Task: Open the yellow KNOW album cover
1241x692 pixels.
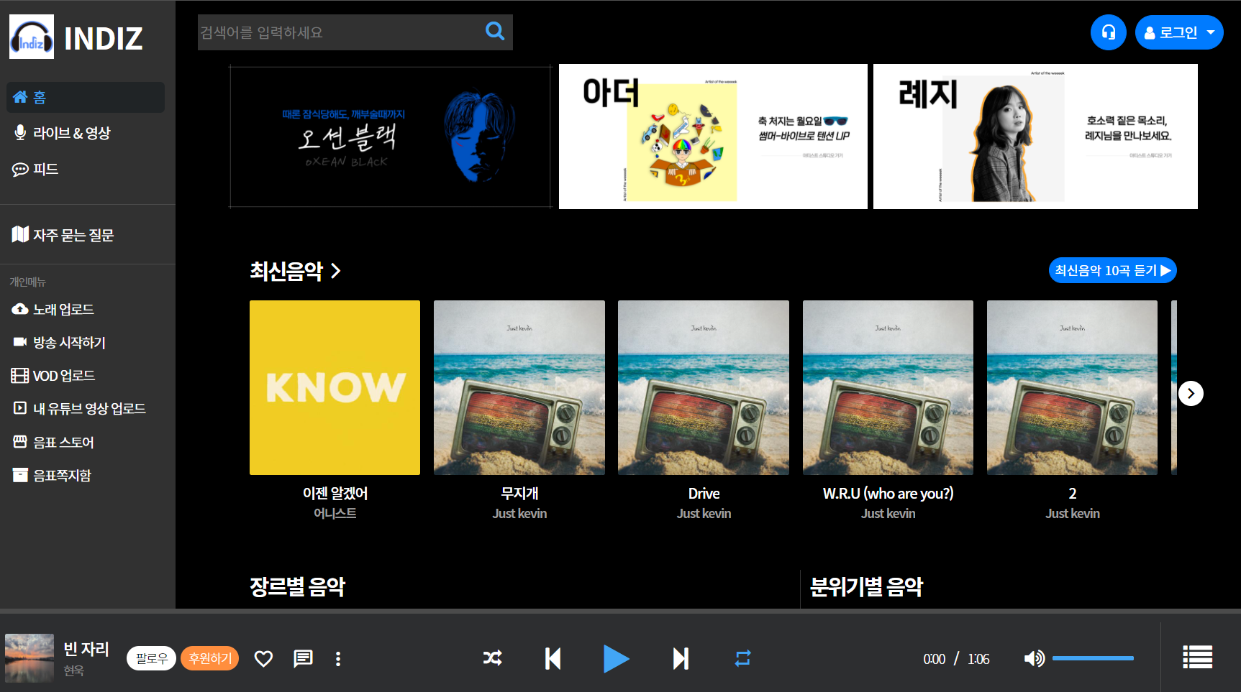Action: click(335, 387)
